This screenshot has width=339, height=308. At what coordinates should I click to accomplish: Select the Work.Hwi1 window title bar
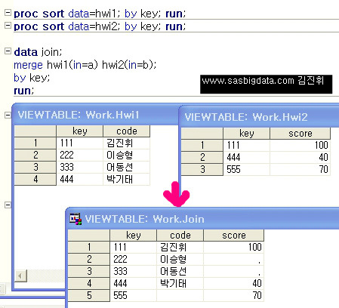pos(96,115)
